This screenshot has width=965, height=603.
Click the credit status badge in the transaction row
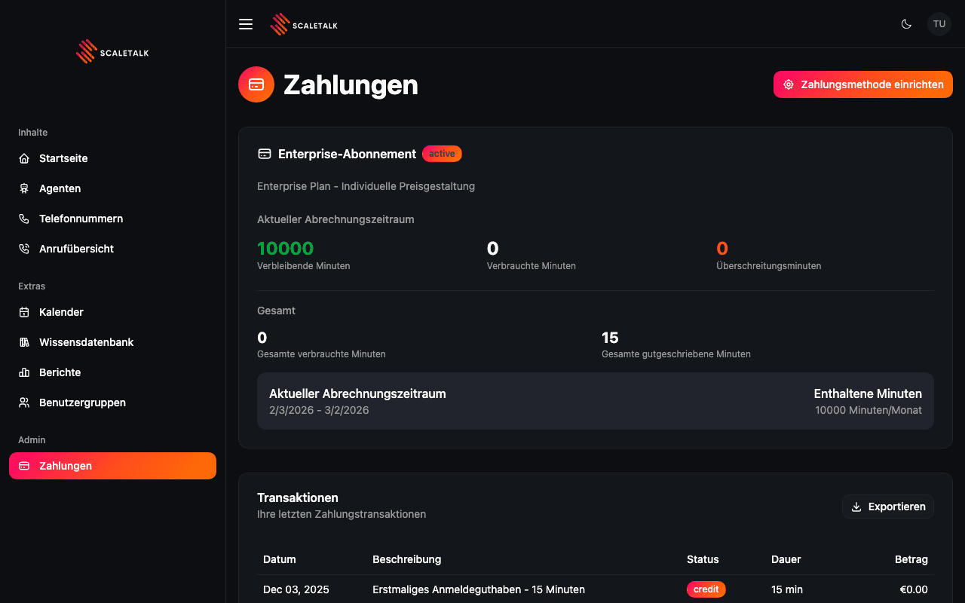706,589
